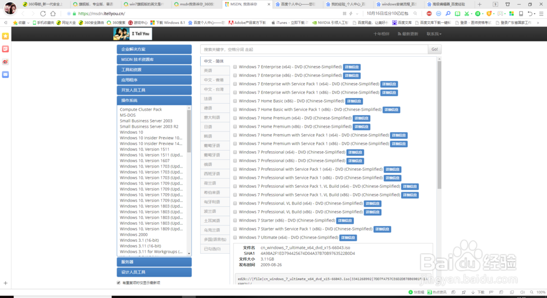Click the green scissors screenshot tool icon
Image resolution: width=547 pixels, height=298 pixels.
pos(467,14)
